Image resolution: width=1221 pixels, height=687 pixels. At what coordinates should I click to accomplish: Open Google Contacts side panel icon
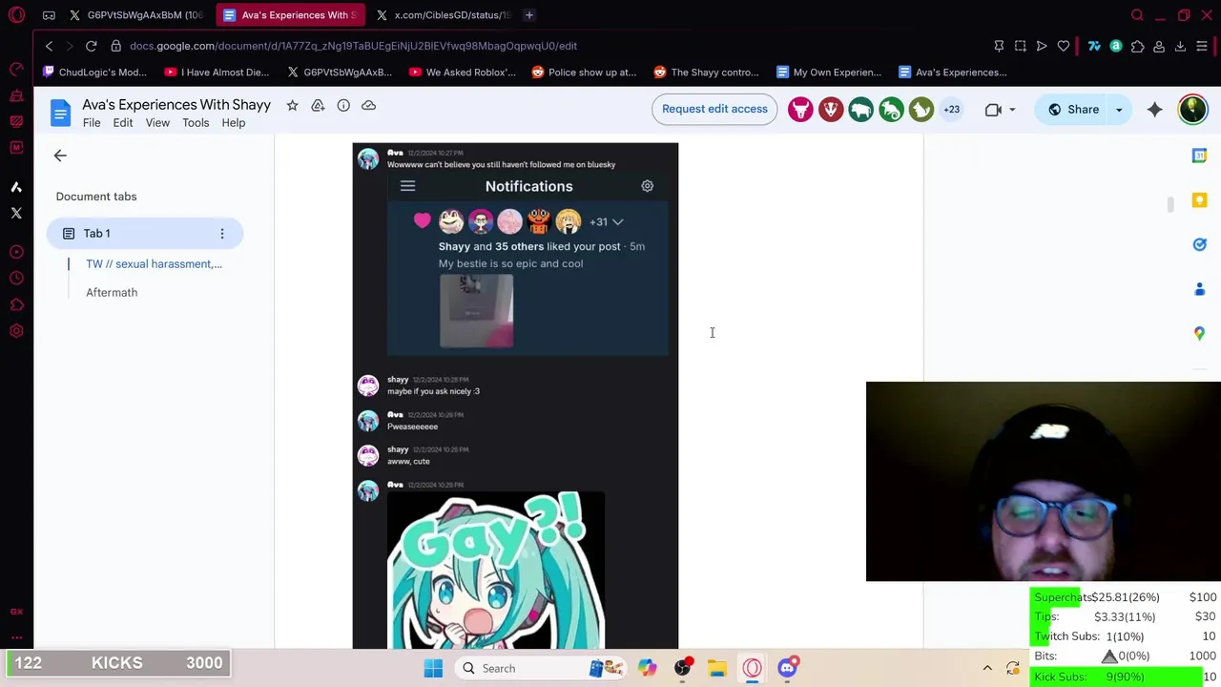tap(1199, 289)
